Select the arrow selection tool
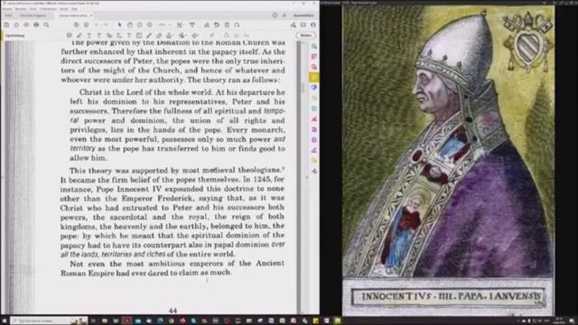This screenshot has height=325, width=578. pos(119,24)
